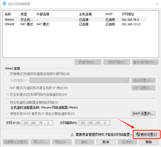Click 已启用 DHCP cell in VMnet8 row

[110, 24]
